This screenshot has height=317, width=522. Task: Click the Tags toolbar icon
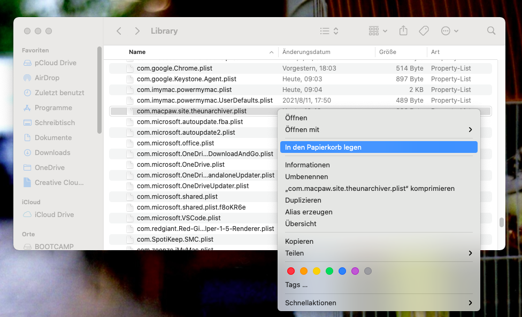point(424,31)
